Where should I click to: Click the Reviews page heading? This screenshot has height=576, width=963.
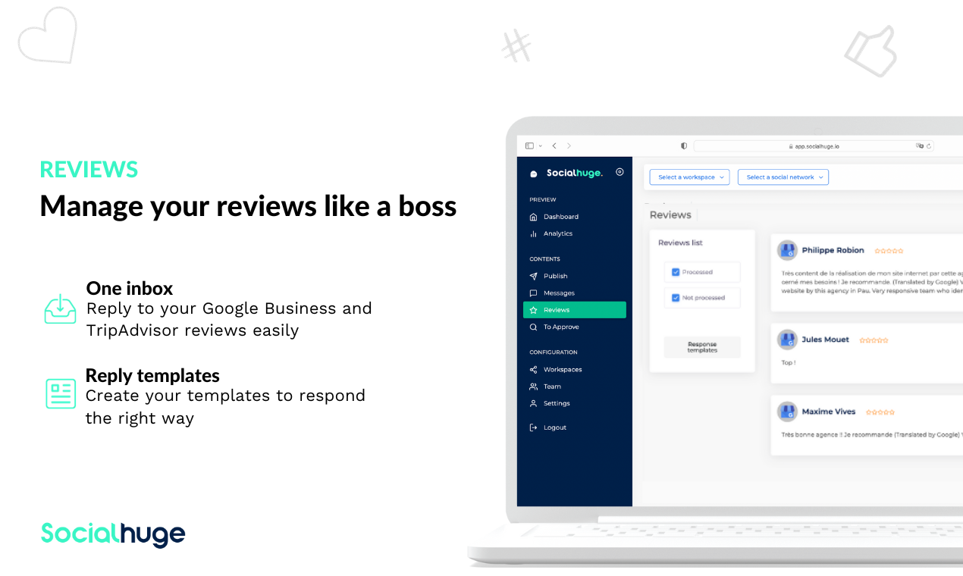click(670, 215)
